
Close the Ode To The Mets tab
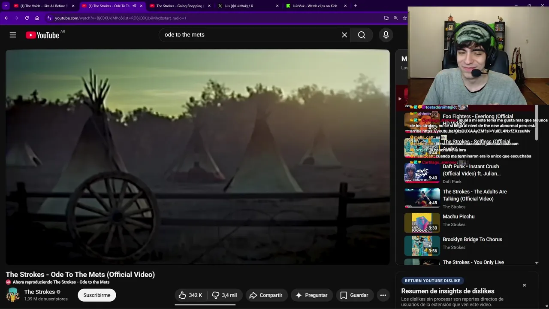pyautogui.click(x=141, y=6)
